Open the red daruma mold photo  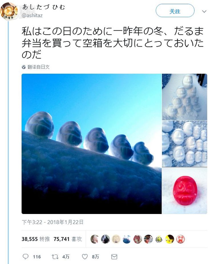point(185,191)
